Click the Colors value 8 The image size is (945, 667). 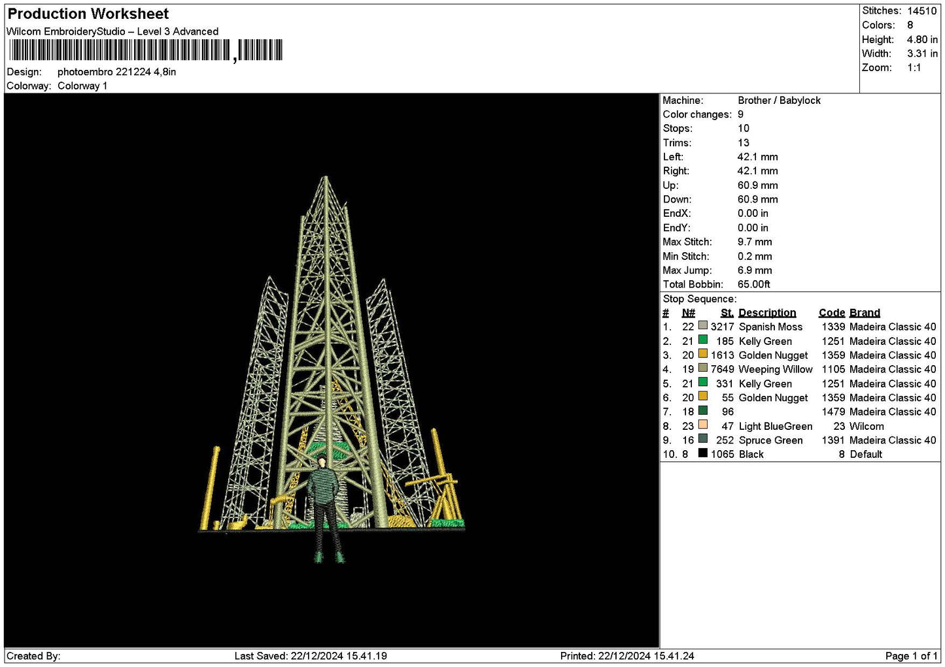[x=910, y=25]
